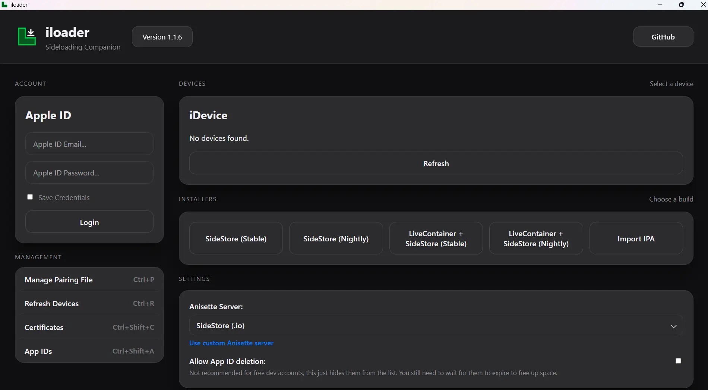The image size is (708, 390).
Task: Click the INSTALLERS section label
Action: (x=197, y=199)
